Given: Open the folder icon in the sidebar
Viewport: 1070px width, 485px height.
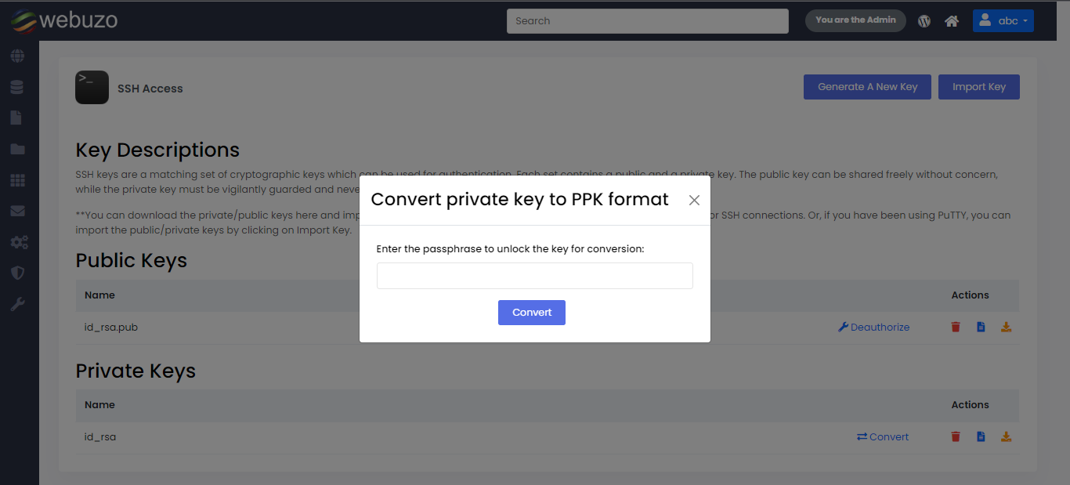Looking at the screenshot, I should (17, 149).
